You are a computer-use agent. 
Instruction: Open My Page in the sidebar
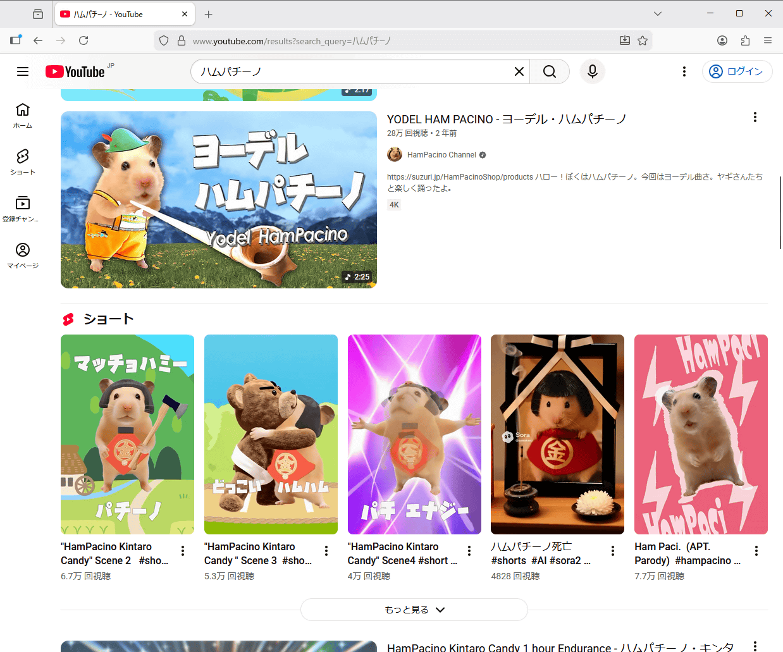coord(23,255)
